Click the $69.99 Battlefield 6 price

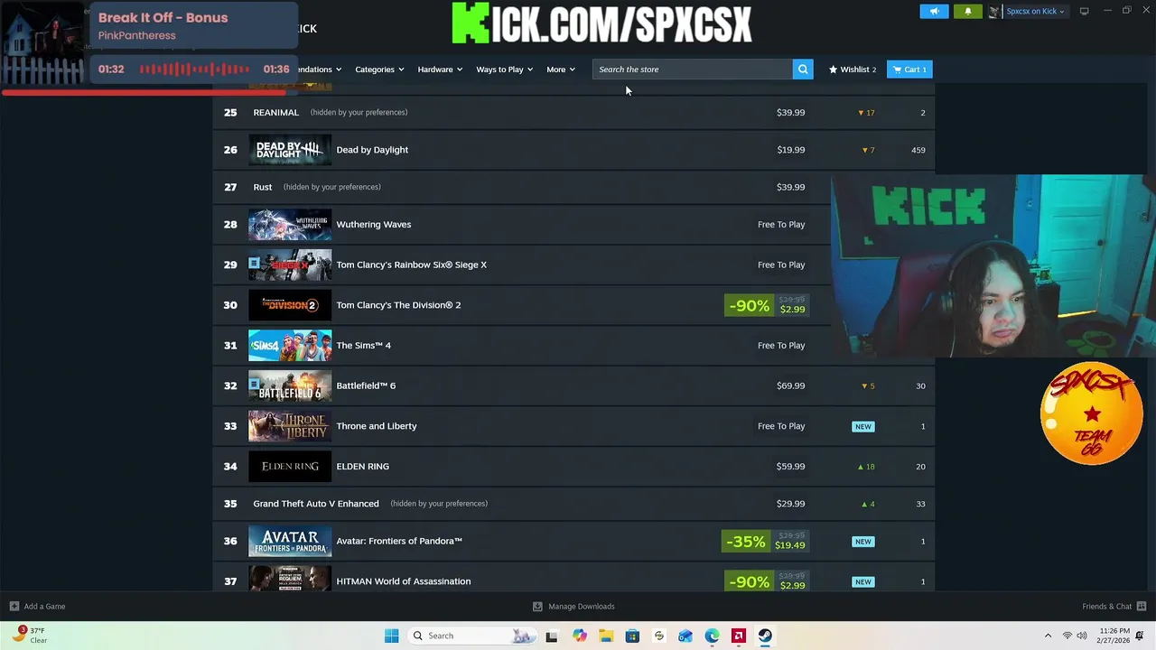tap(790, 385)
